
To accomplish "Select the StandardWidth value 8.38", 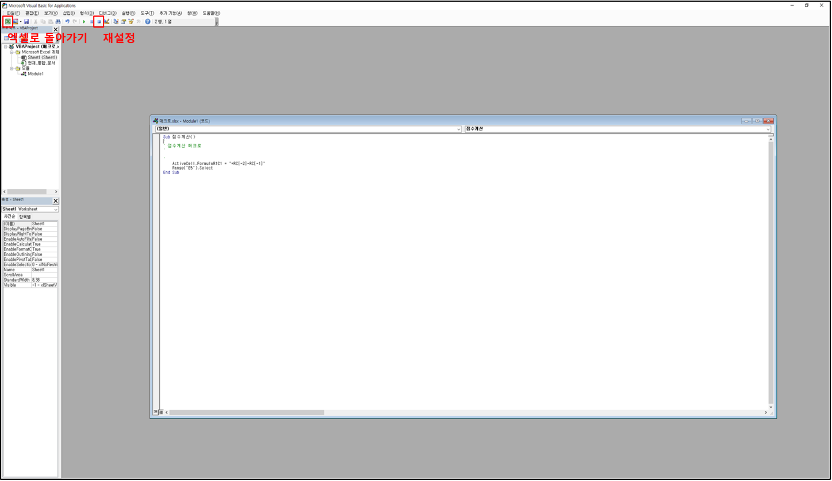I will click(45, 280).
